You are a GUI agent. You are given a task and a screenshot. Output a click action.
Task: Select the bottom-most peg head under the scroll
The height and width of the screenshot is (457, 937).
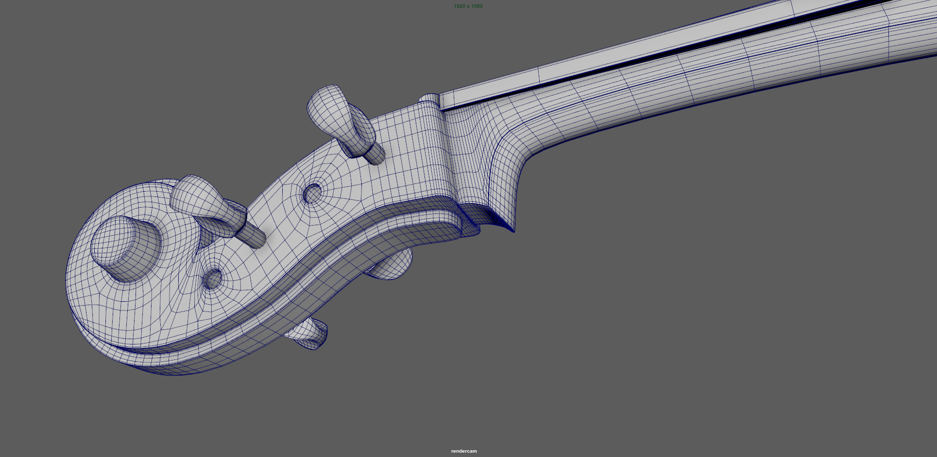(x=309, y=334)
